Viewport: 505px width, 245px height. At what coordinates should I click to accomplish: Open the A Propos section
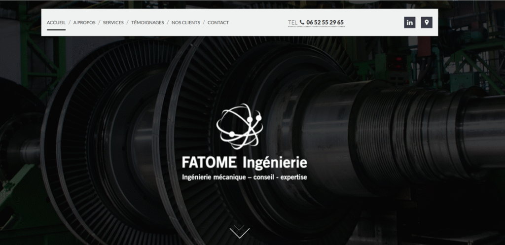(x=84, y=22)
